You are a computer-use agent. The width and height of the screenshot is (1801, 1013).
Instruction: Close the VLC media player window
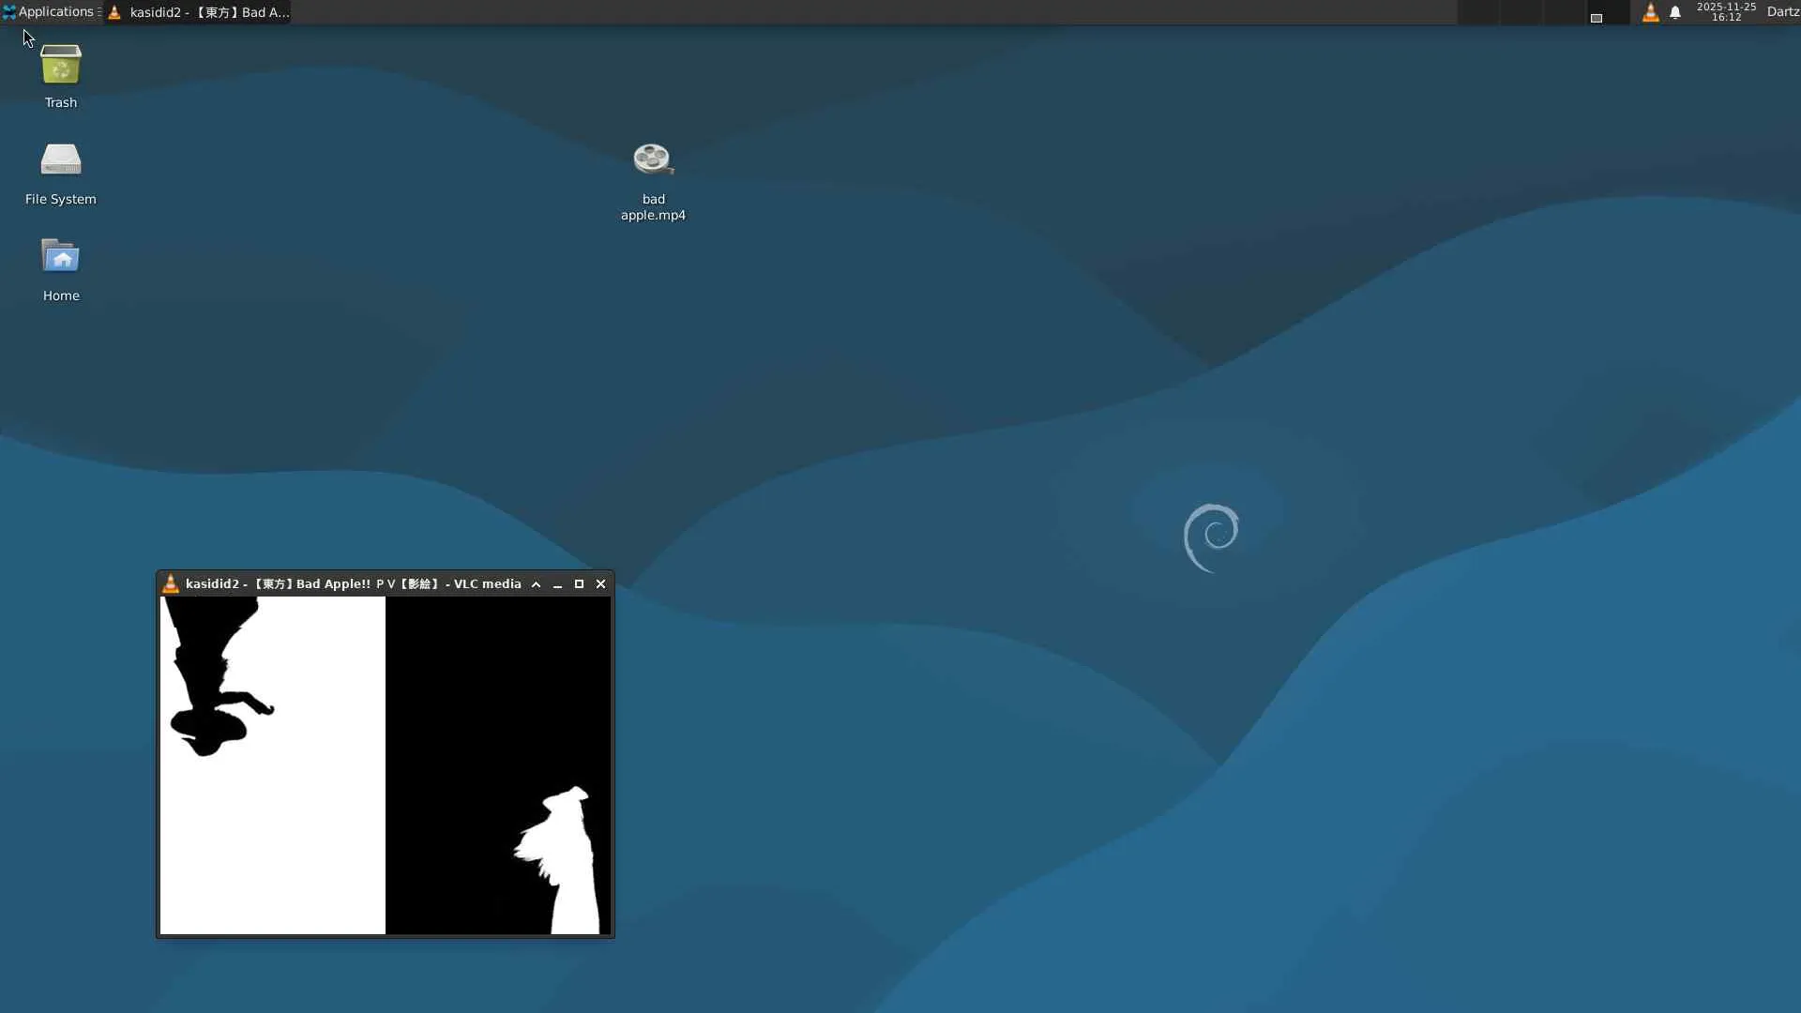pyautogui.click(x=601, y=584)
